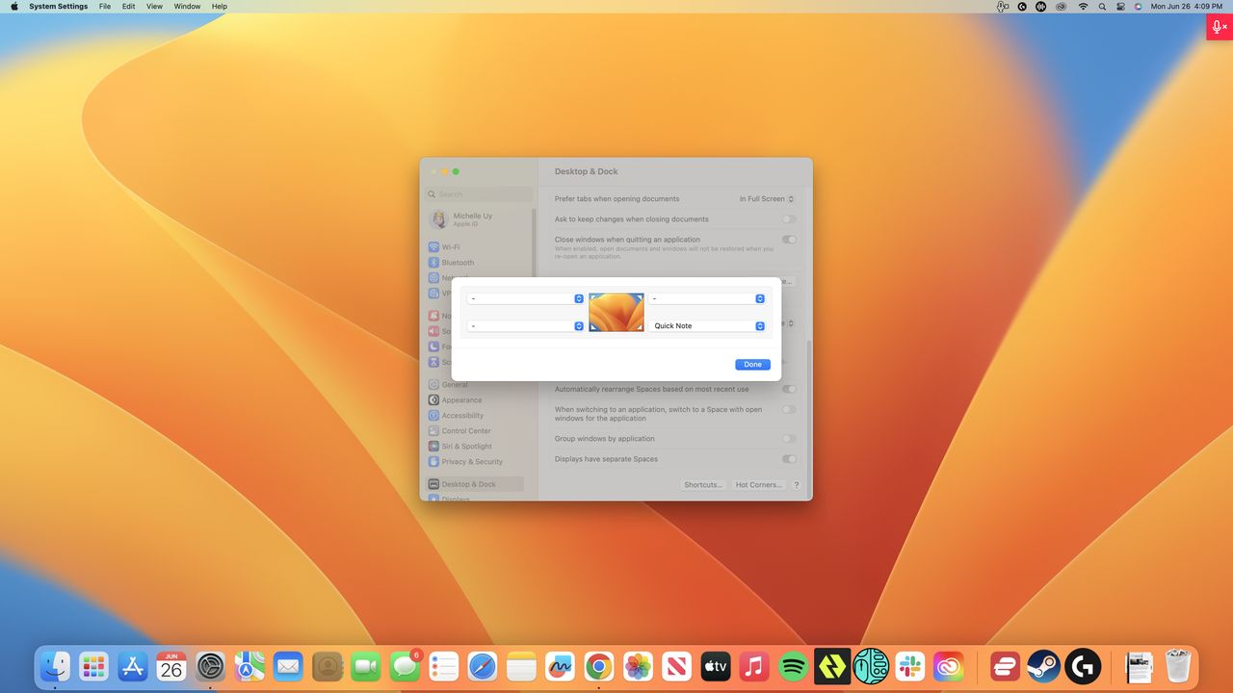Toggle 'Close windows when quitting an application'
Viewport: 1233px width, 693px height.
click(789, 240)
